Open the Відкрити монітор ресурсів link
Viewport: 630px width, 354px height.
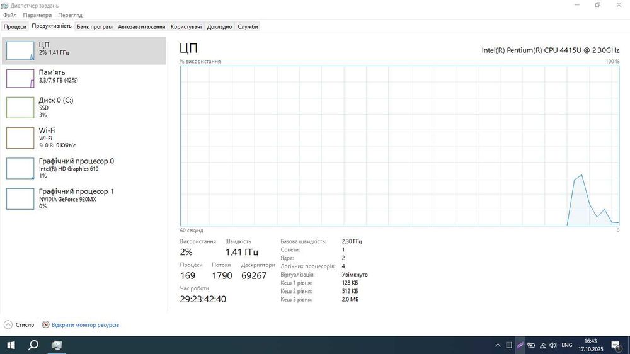pos(85,324)
